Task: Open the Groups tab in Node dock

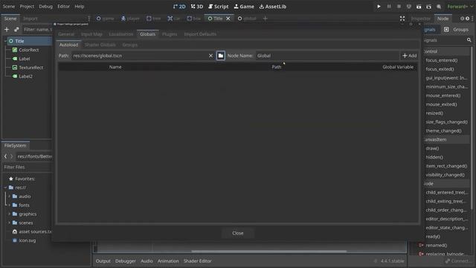Action: click(457, 30)
